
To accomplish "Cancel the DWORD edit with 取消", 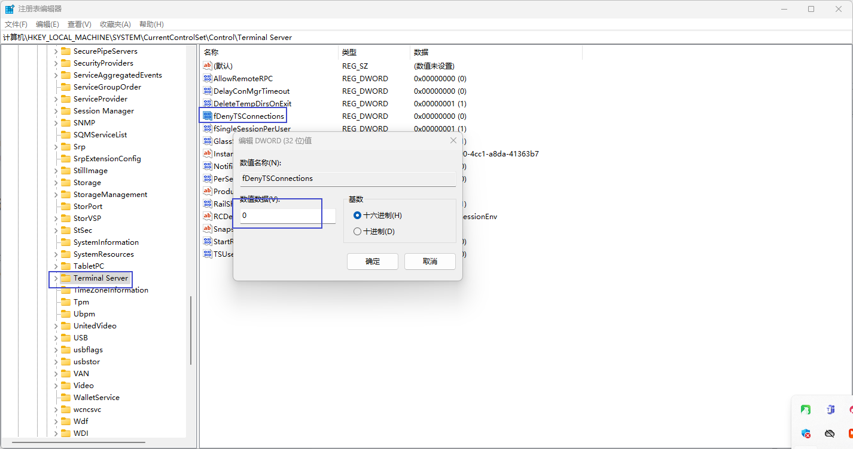I will (x=430, y=262).
